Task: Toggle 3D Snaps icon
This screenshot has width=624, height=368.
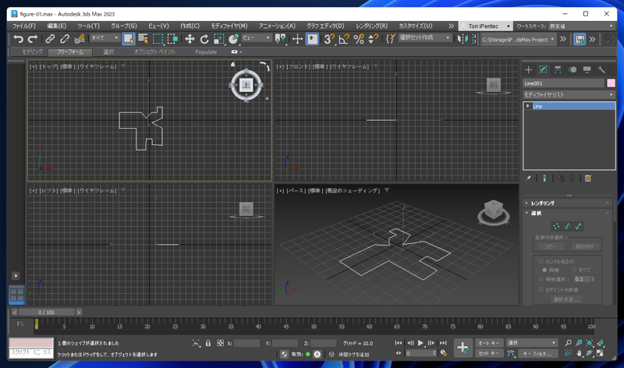Action: coord(329,38)
